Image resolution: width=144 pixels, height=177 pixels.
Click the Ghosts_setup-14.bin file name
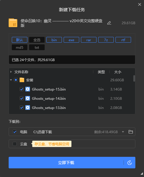pyautogui.click(x=49, y=99)
